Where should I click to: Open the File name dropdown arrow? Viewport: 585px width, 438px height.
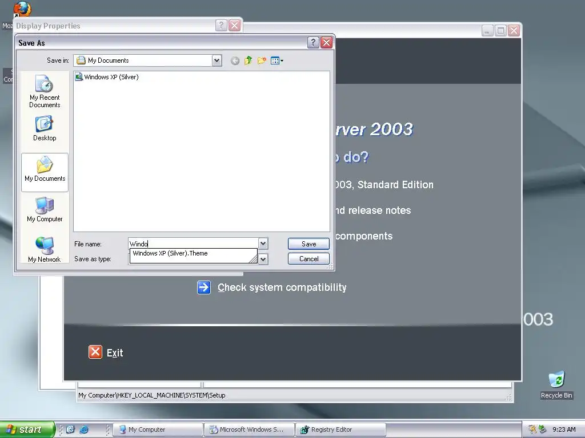coord(263,244)
